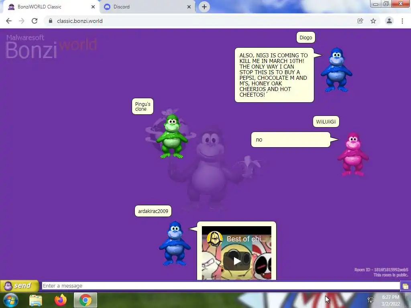This screenshot has width=411, height=308.
Task: Reload the classic.bonzi.world page
Action: tap(35, 21)
